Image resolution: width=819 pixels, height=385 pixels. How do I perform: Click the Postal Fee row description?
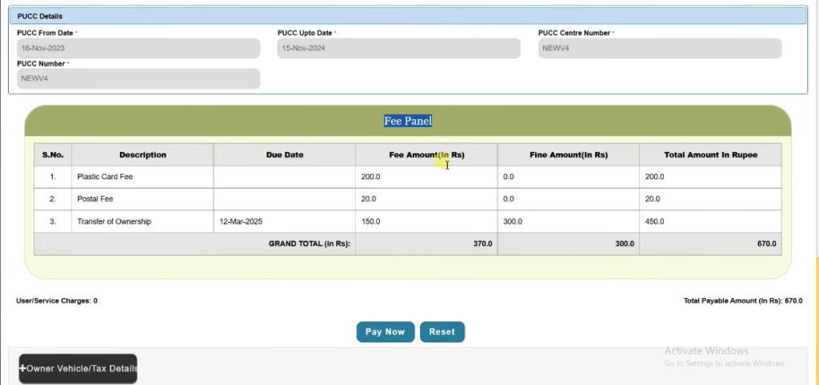pos(94,199)
